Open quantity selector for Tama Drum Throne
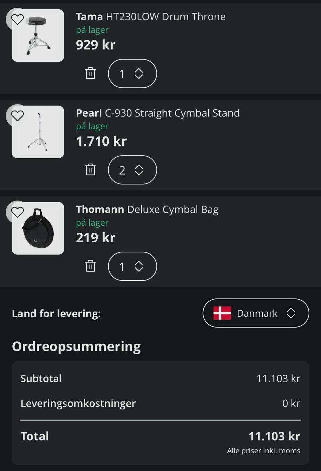Viewport: 321px width, 471px height. [x=132, y=74]
